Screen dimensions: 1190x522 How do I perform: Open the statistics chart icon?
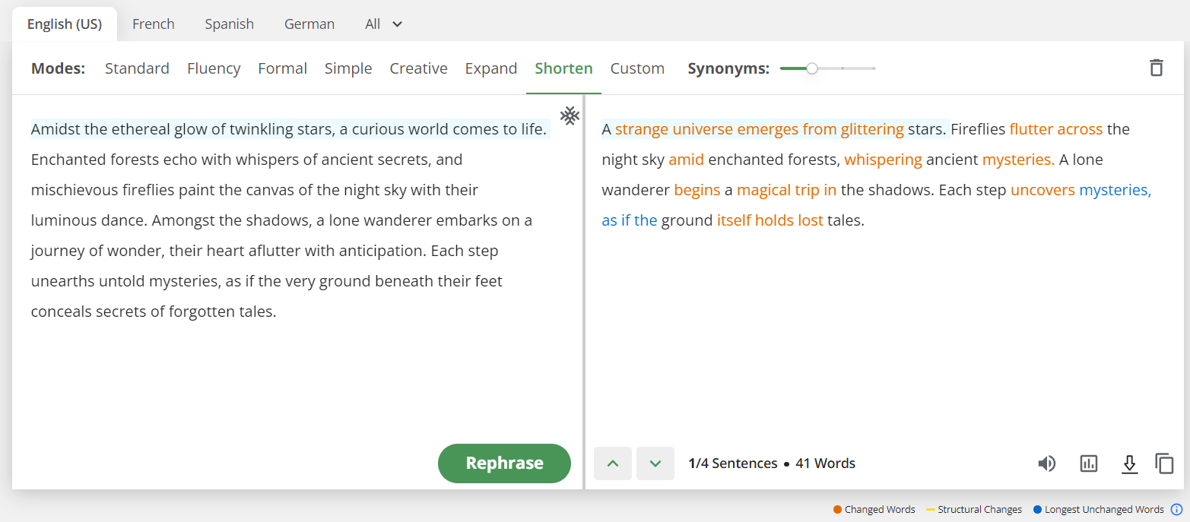(1089, 463)
